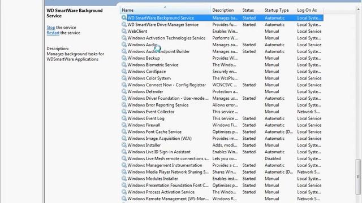Click gear icon of Windows Error Reporting Service

[x=124, y=105]
